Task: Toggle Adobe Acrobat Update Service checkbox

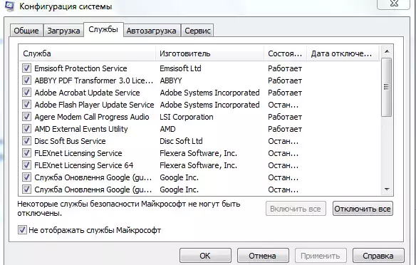Action: [x=26, y=93]
